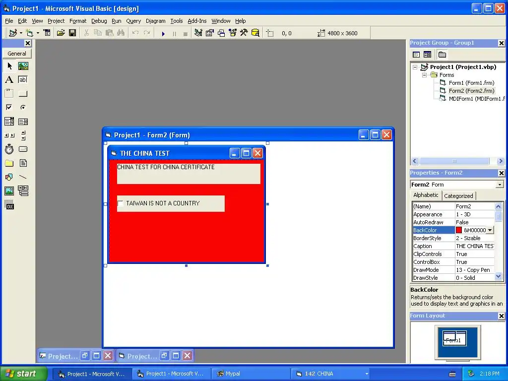Screen dimensions: 508x381
Task: Select the Timer control tool
Action: point(9,149)
